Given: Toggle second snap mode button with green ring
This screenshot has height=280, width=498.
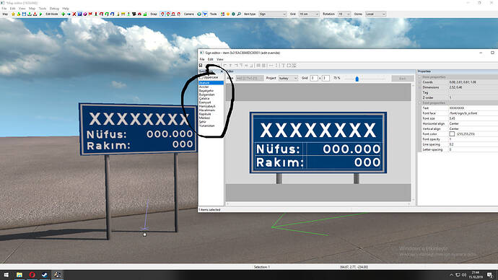Looking at the screenshot, I should tap(168, 14).
